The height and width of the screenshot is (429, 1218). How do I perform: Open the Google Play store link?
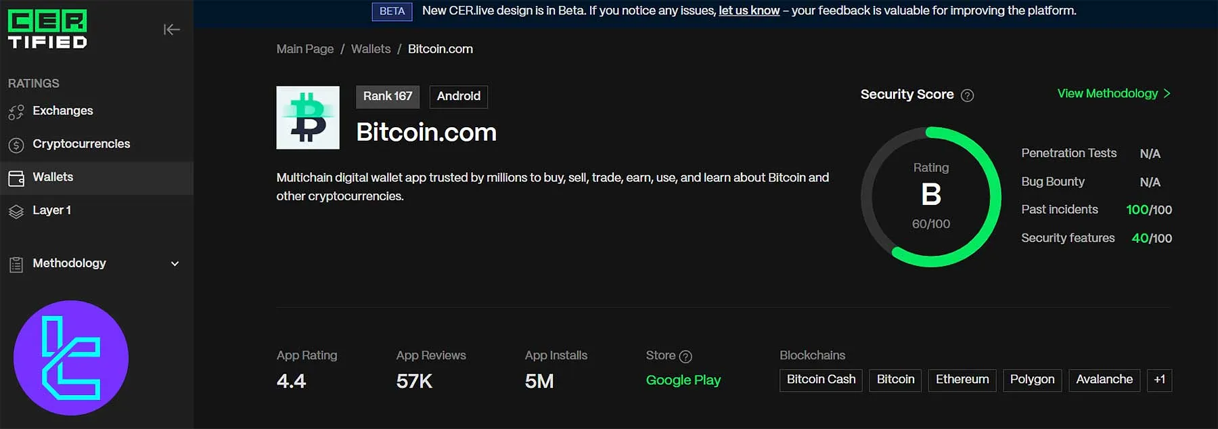click(683, 380)
